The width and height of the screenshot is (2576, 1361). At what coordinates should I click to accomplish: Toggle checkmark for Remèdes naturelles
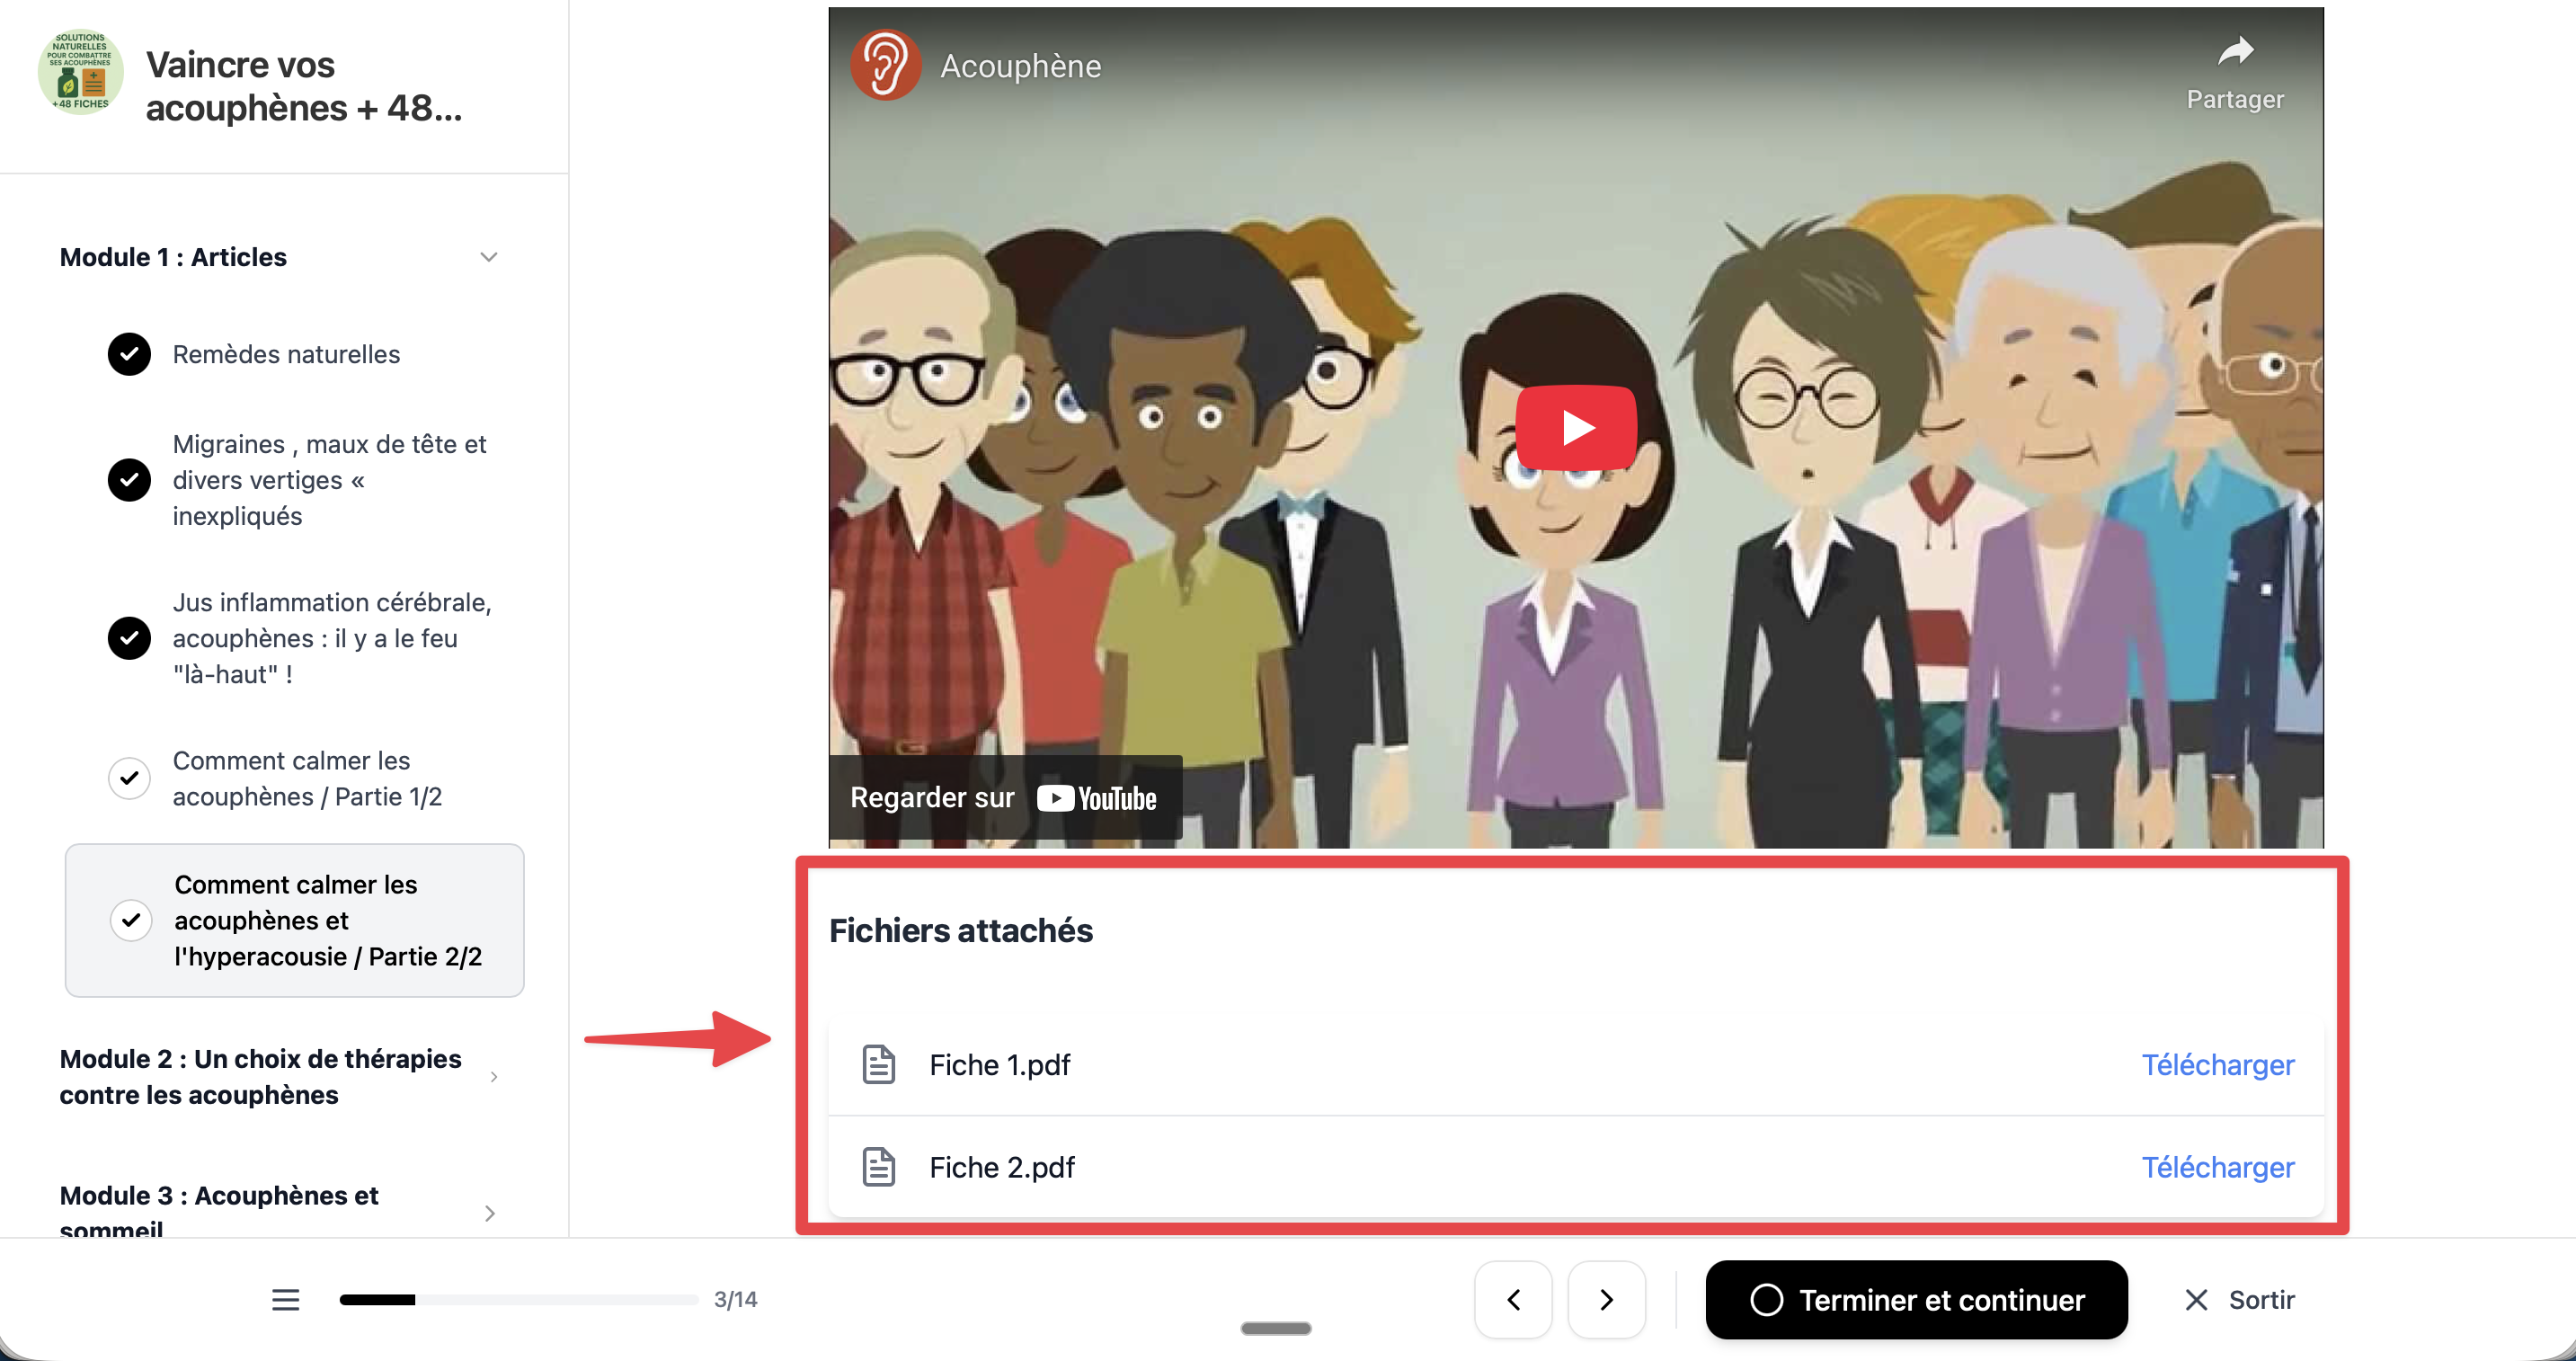129,354
